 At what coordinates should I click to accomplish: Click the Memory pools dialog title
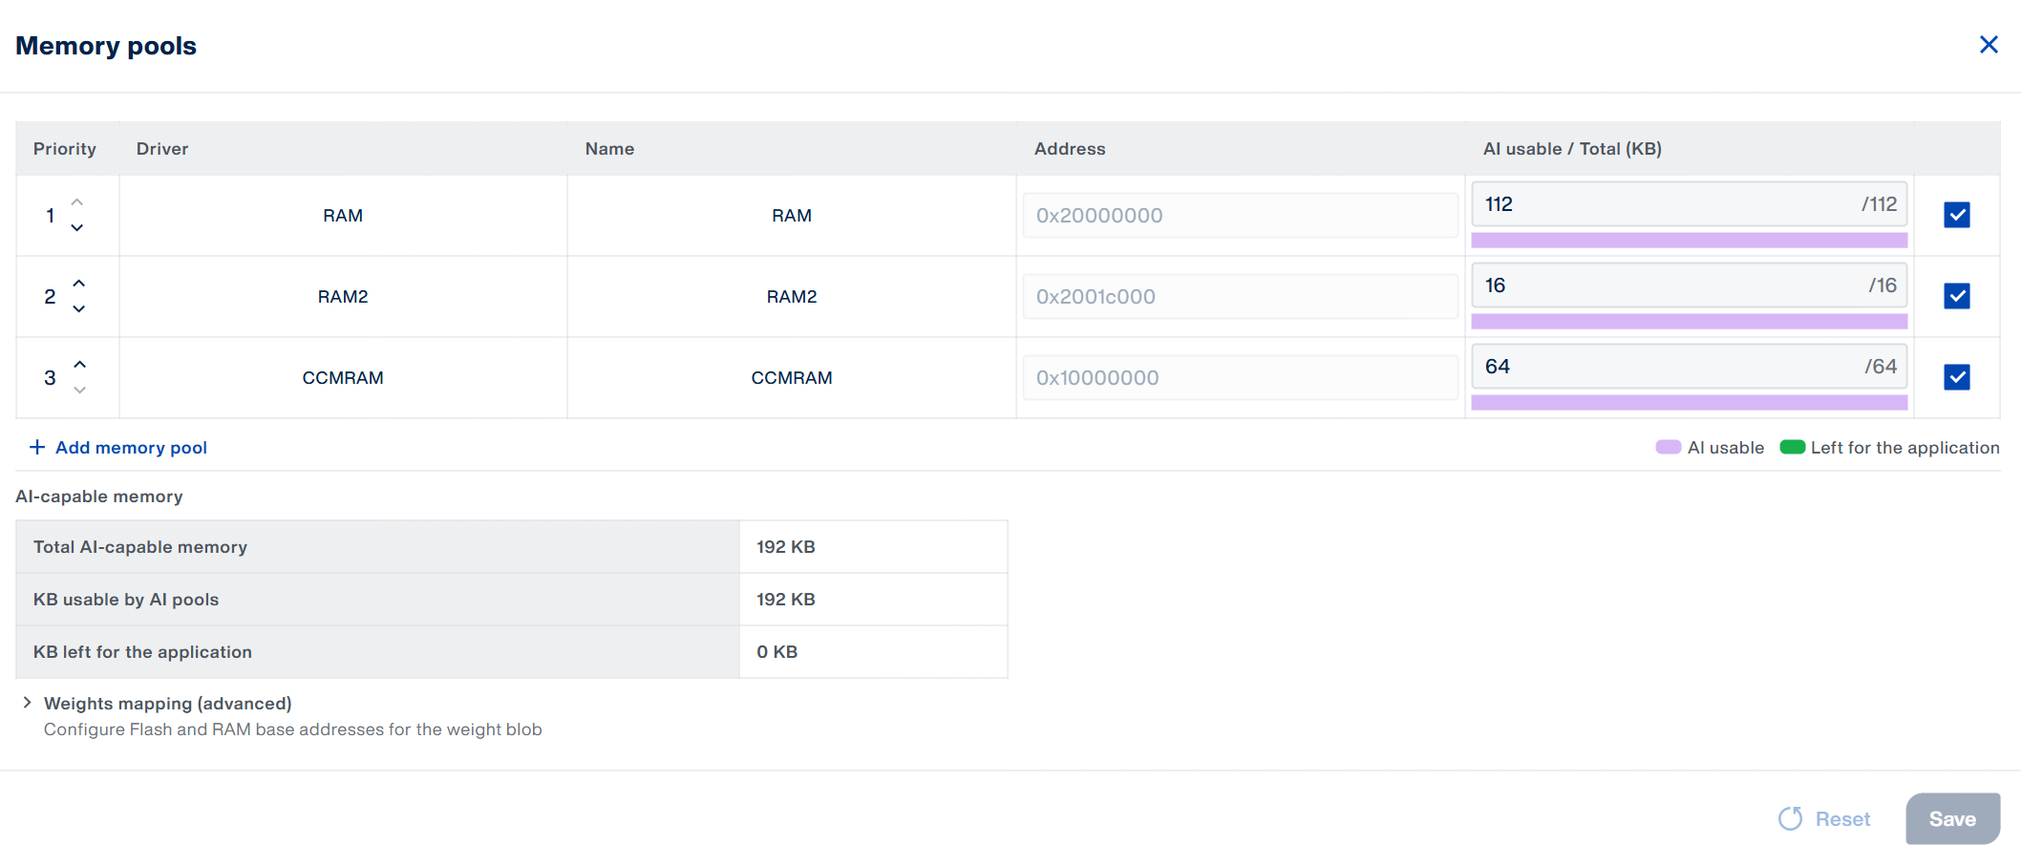click(106, 46)
